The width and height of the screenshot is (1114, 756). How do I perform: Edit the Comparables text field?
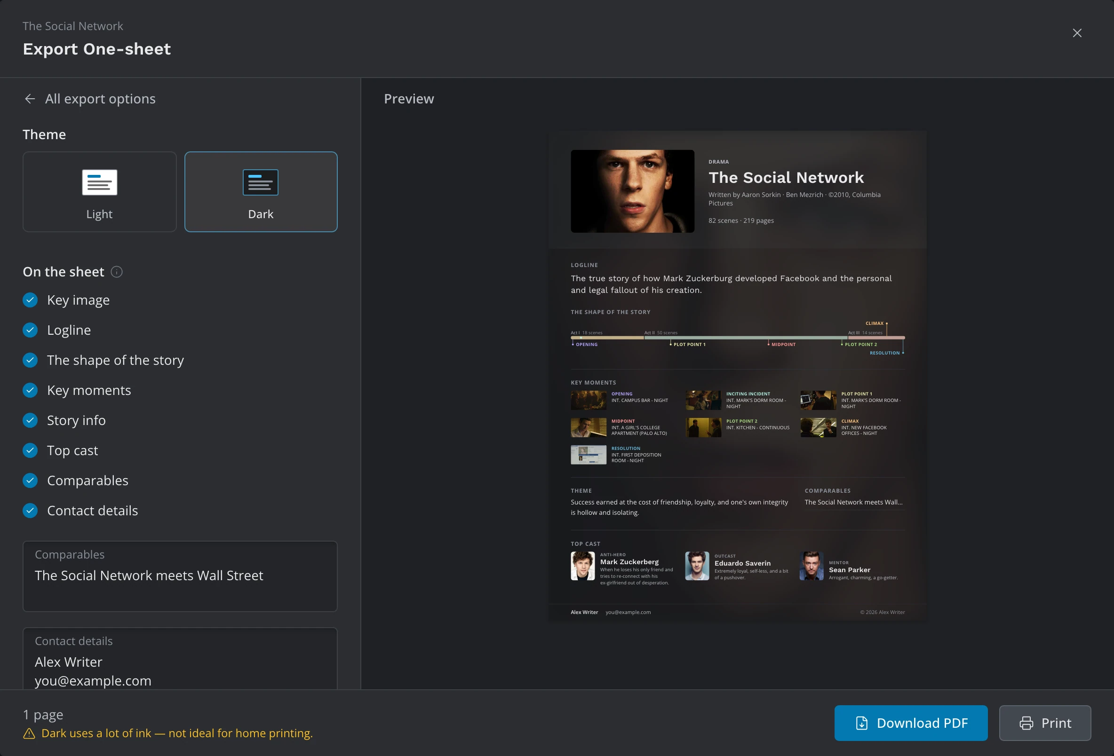(180, 576)
